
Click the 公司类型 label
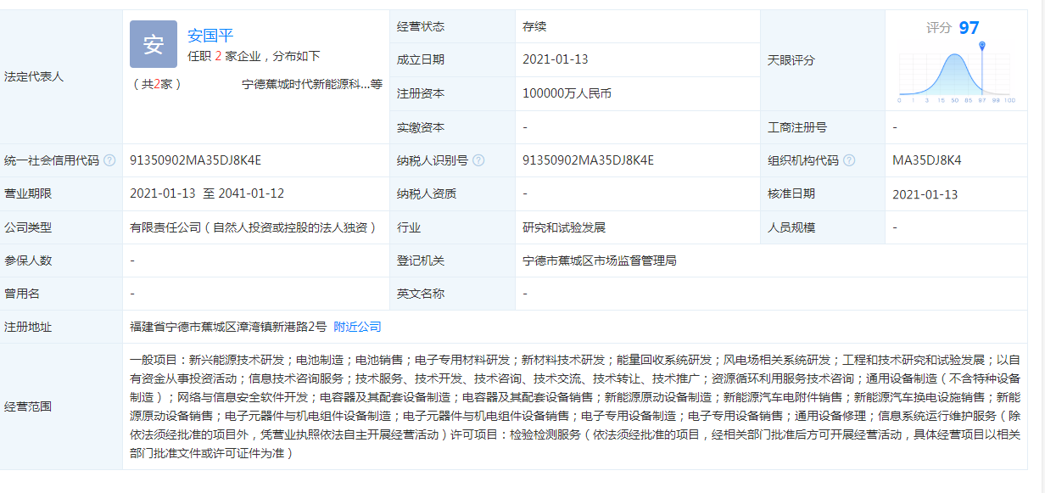click(28, 227)
